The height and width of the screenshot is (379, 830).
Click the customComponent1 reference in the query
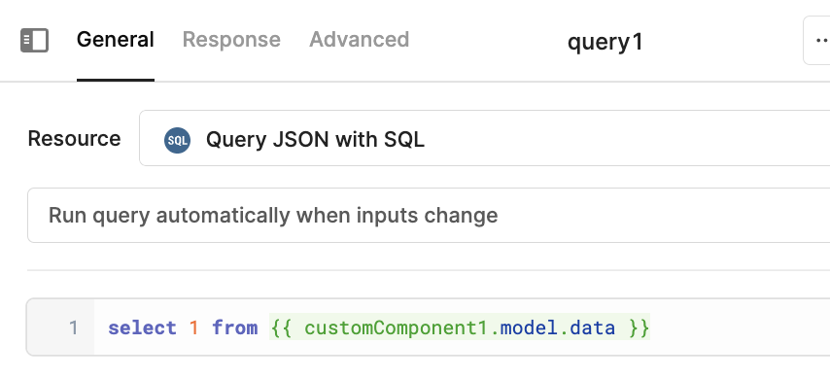click(396, 327)
